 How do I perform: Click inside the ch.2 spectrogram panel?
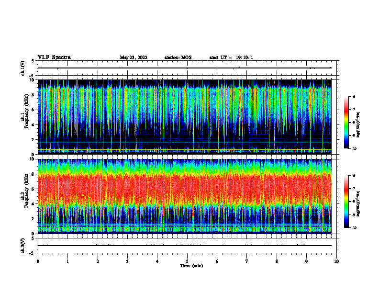[185, 196]
